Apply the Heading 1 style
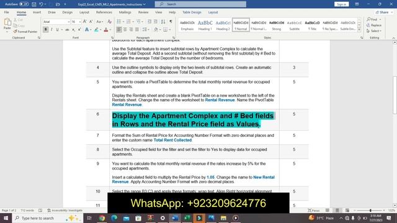 (x=205, y=25)
